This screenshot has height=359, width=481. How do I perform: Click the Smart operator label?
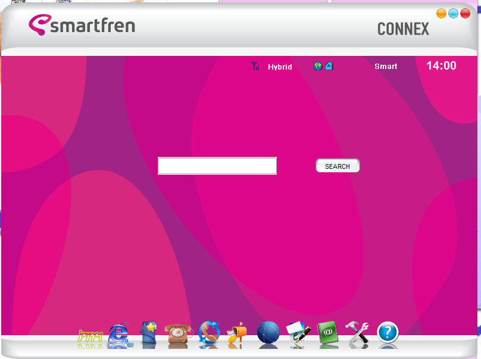[386, 67]
